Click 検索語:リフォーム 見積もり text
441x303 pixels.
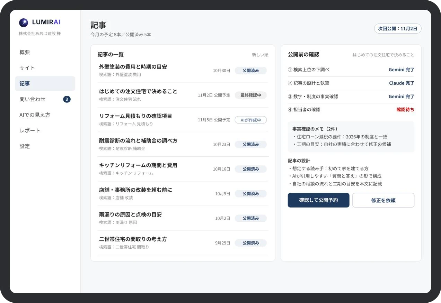pyautogui.click(x=126, y=124)
